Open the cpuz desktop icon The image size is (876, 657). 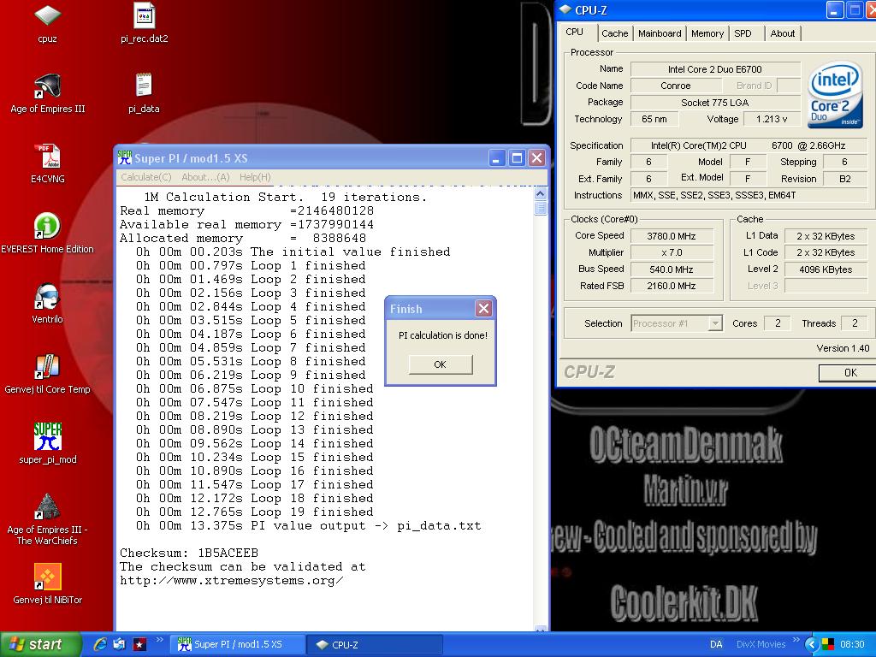(x=48, y=22)
